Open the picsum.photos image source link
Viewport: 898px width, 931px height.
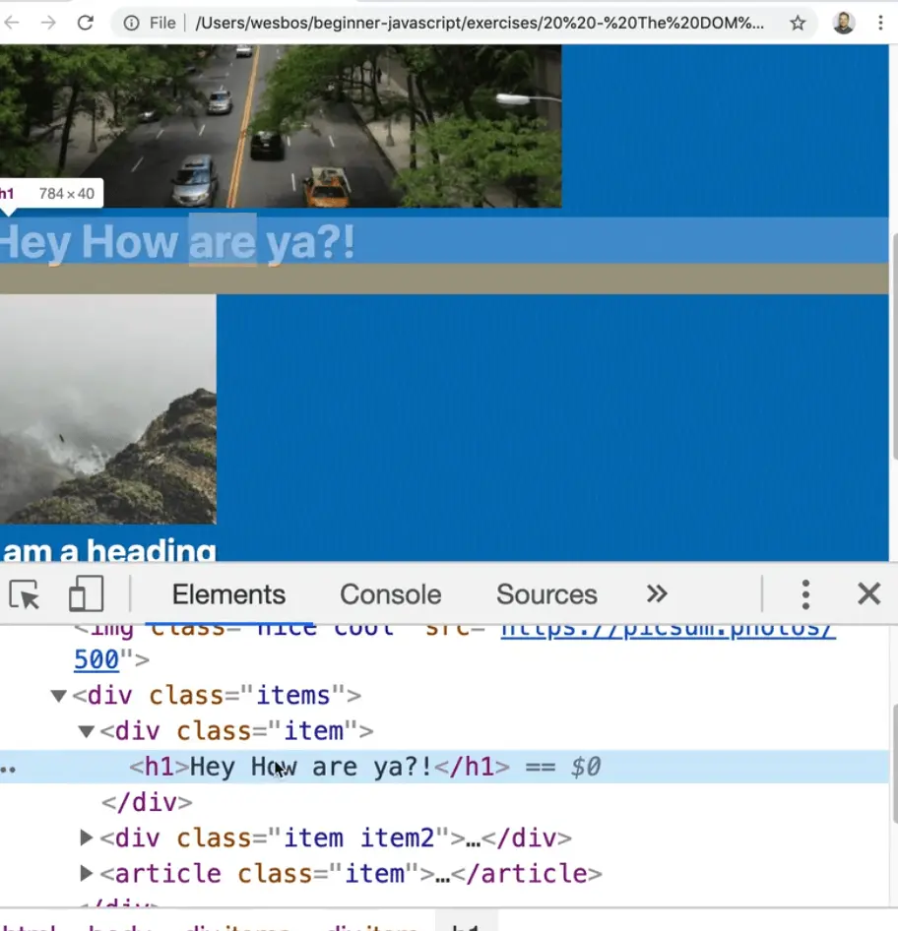[668, 630]
